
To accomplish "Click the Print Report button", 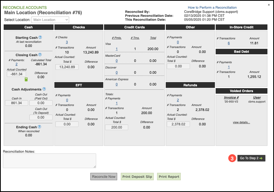I will pyautogui.click(x=169, y=177).
